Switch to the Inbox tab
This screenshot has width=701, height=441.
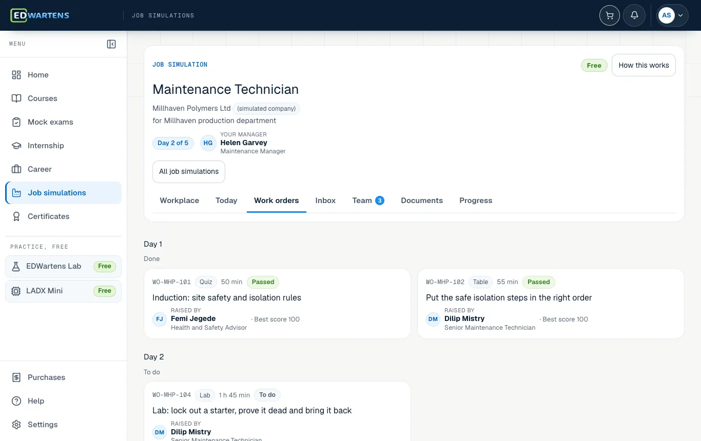(325, 201)
